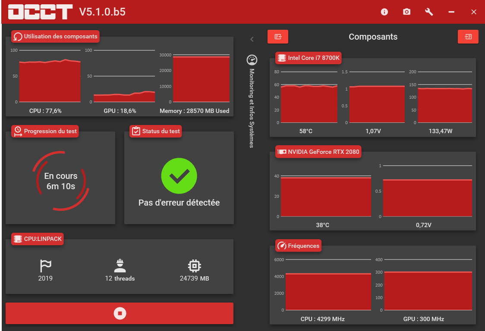Open the info (about) icon

[384, 12]
